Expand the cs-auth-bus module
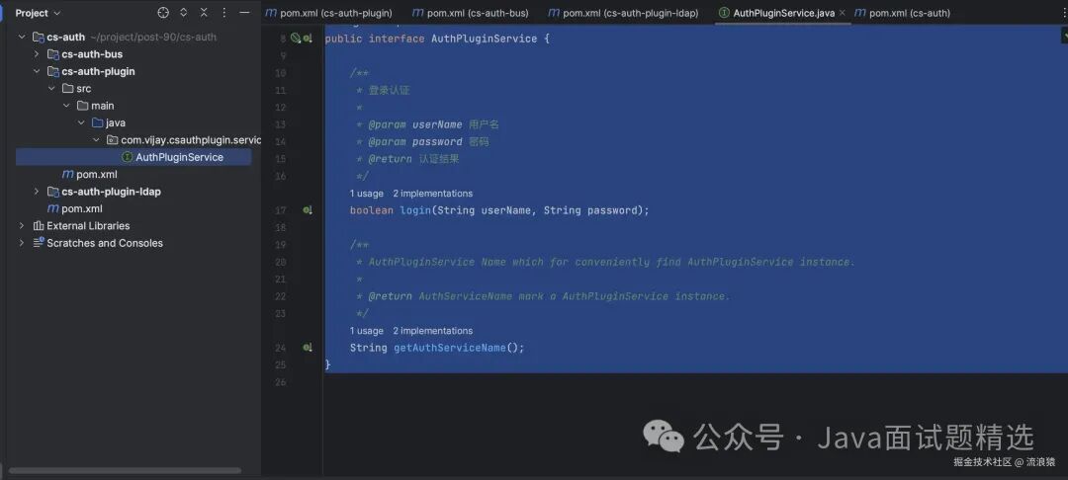This screenshot has height=480, width=1068. click(x=37, y=53)
